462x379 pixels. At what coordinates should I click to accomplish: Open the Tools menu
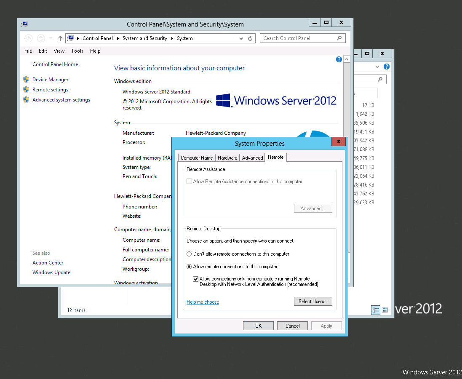[x=77, y=51]
